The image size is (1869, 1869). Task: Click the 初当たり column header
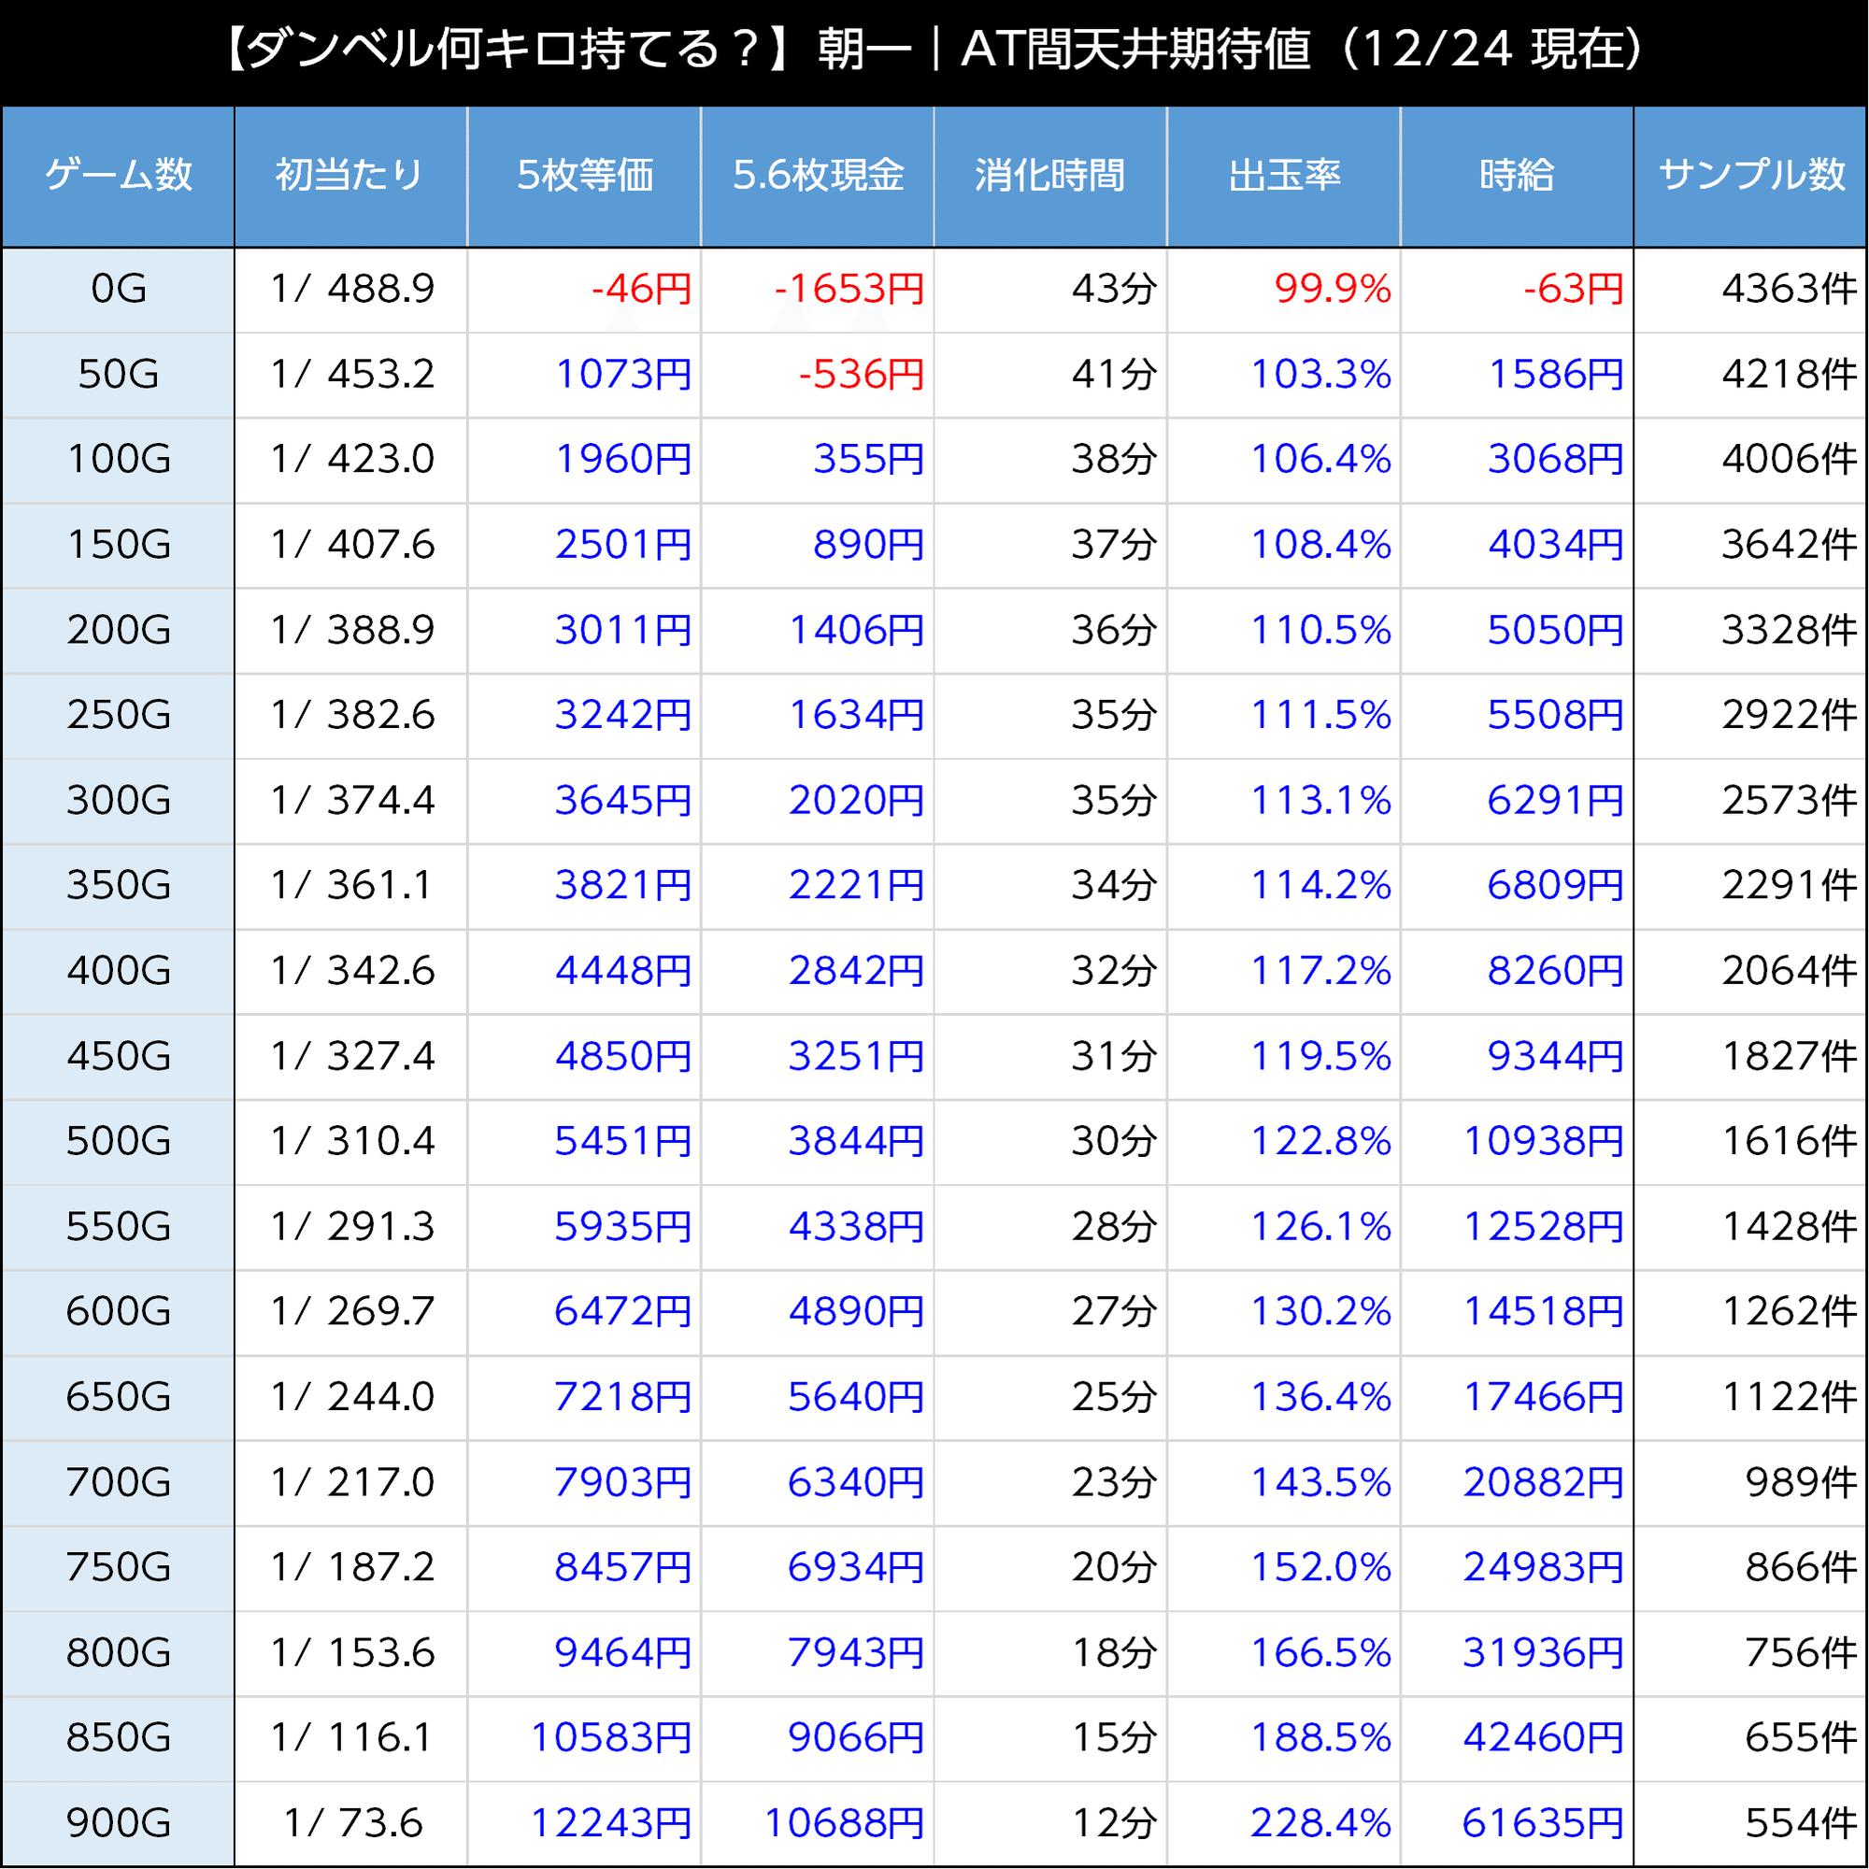(351, 176)
